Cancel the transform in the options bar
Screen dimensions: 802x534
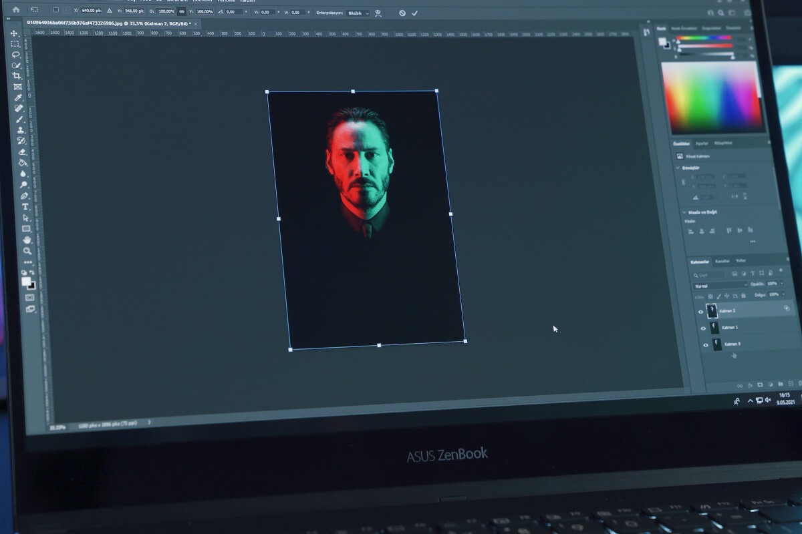pyautogui.click(x=402, y=13)
